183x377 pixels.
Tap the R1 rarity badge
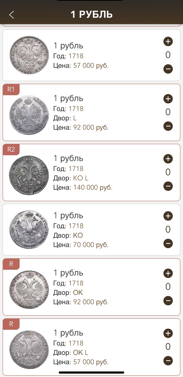coord(11,90)
